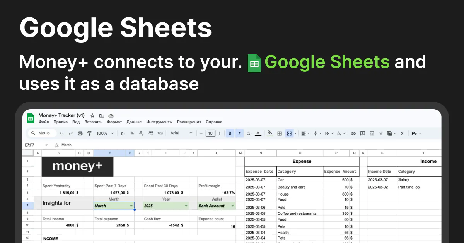Toggle strikethrough formatting
This screenshot has width=464, height=243.
point(249,133)
